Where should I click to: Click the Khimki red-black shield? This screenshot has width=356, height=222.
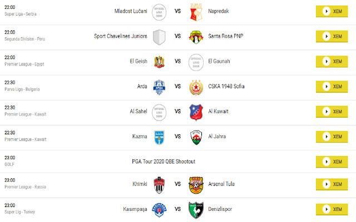[159, 185]
